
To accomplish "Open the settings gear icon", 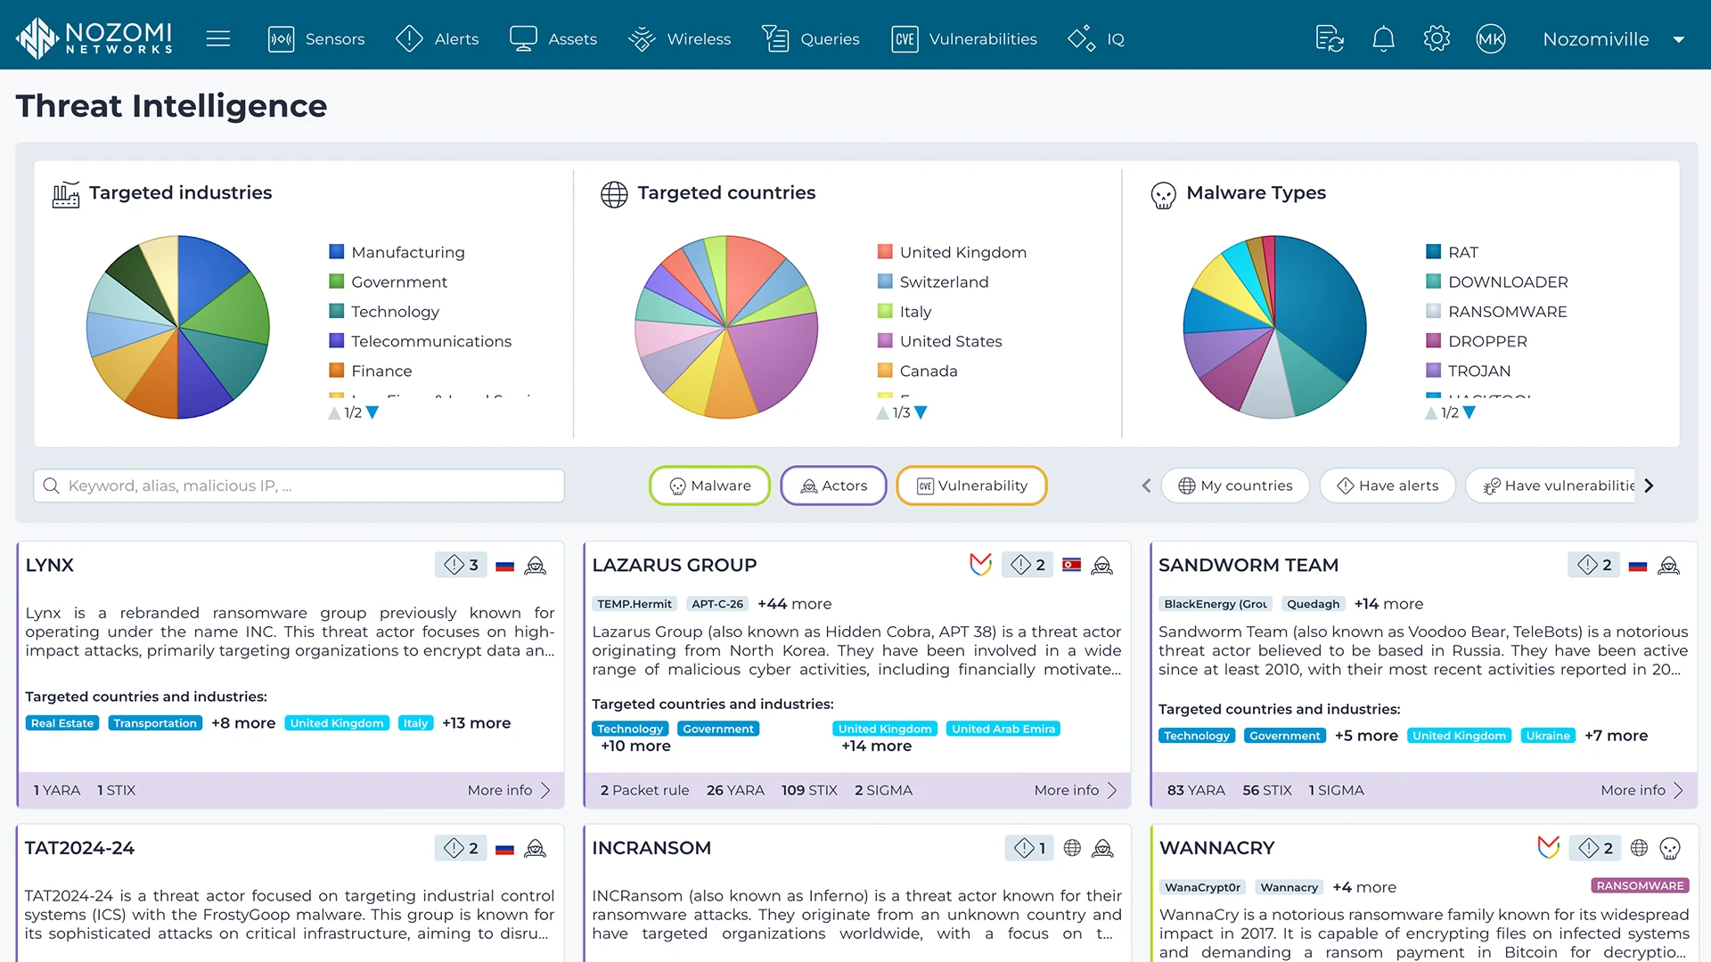I will pyautogui.click(x=1437, y=38).
